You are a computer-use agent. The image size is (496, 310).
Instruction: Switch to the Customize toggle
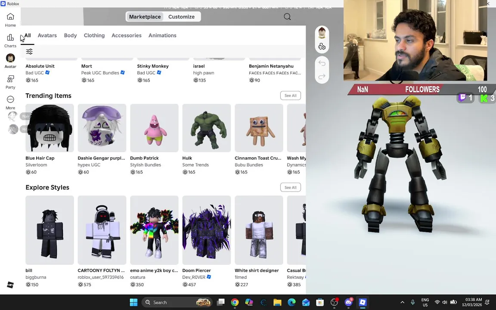[x=182, y=17]
